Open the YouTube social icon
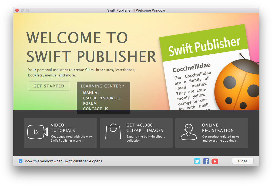The height and width of the screenshot is (186, 272). (215, 161)
